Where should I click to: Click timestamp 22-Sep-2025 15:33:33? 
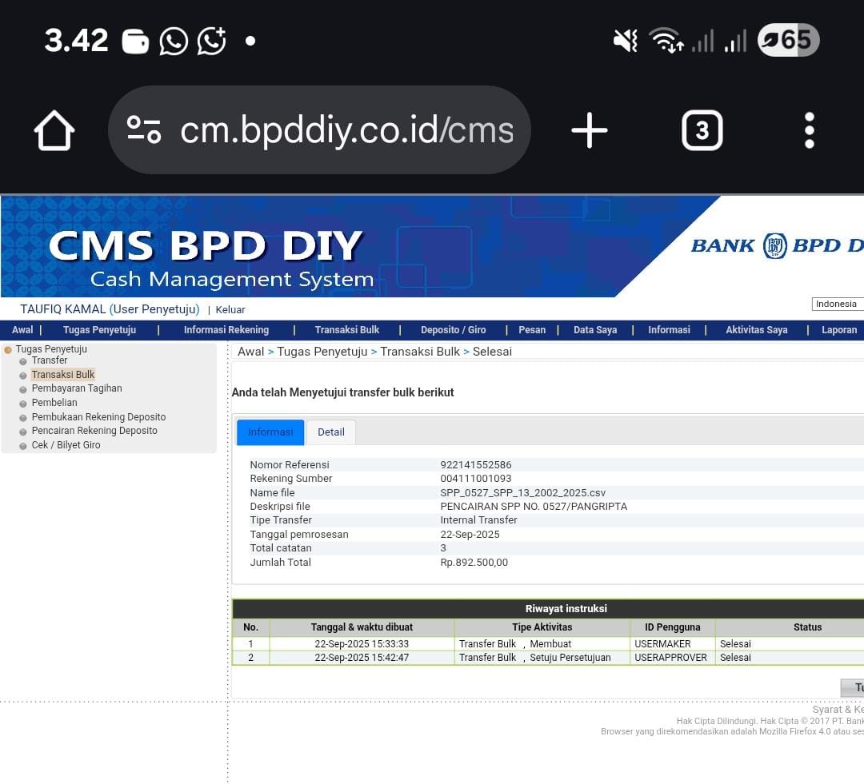(x=362, y=644)
